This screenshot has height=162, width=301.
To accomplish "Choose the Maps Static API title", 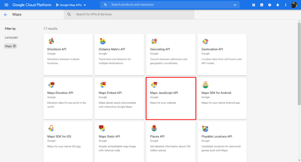I will (109, 137).
